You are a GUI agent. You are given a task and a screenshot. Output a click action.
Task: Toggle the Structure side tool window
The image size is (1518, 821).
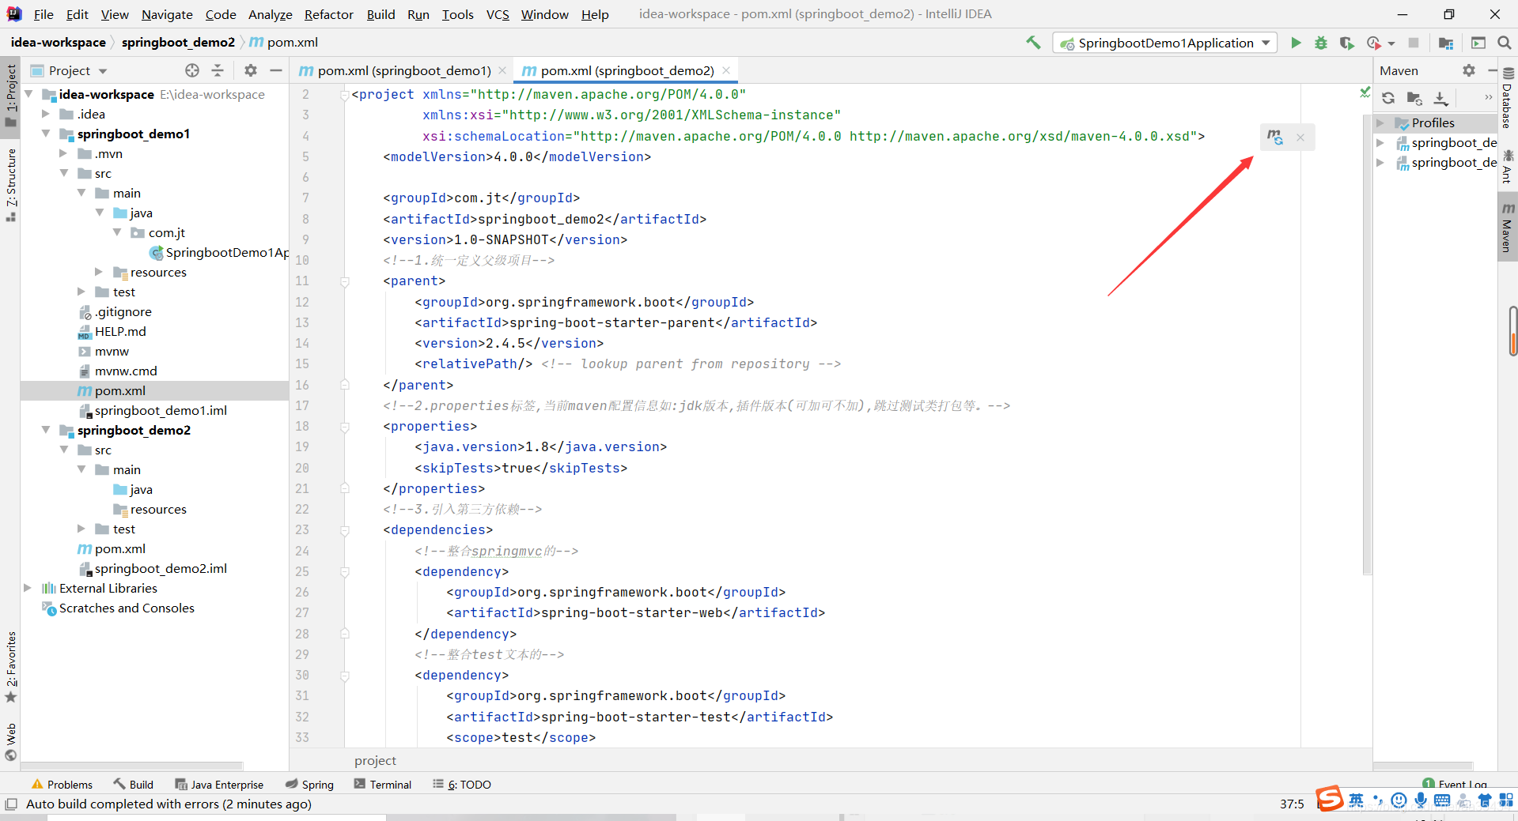coord(10,184)
